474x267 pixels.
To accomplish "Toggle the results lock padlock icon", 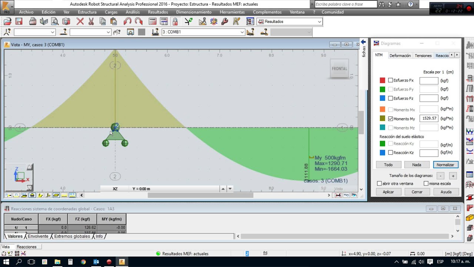I will click(175, 22).
